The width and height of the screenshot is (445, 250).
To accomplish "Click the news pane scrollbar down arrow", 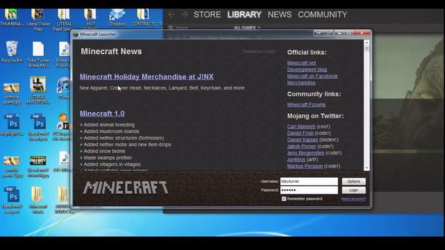I will (x=366, y=168).
